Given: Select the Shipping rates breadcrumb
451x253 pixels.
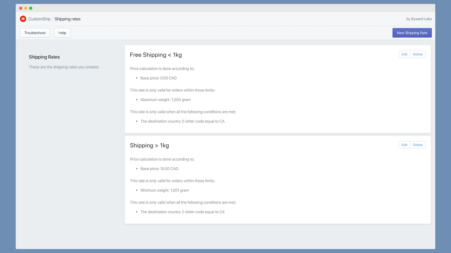Looking at the screenshot, I should [67, 19].
